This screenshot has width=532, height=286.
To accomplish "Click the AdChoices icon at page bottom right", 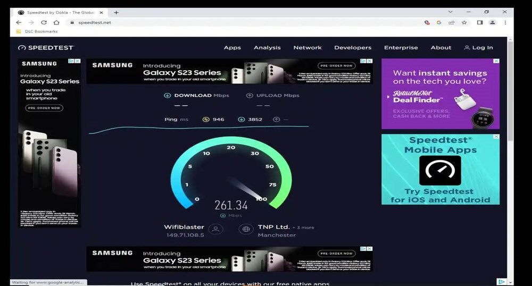I will pyautogui.click(x=502, y=282).
